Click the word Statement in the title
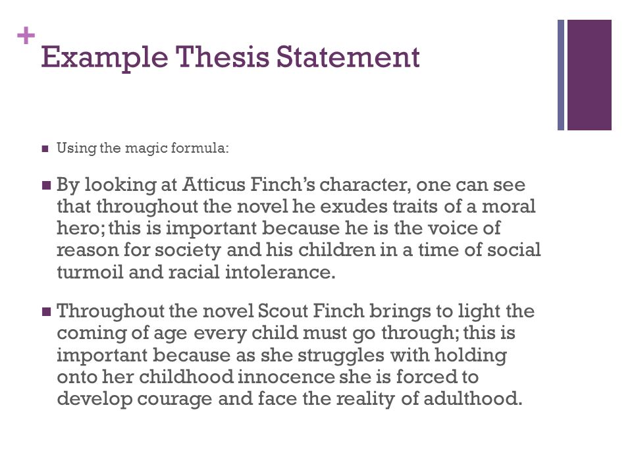 click(348, 57)
